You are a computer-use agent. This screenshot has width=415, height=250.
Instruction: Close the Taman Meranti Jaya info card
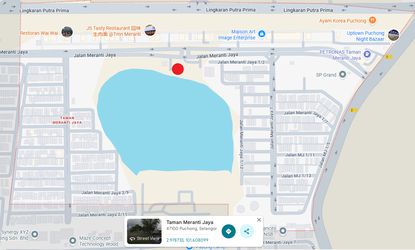tap(259, 220)
